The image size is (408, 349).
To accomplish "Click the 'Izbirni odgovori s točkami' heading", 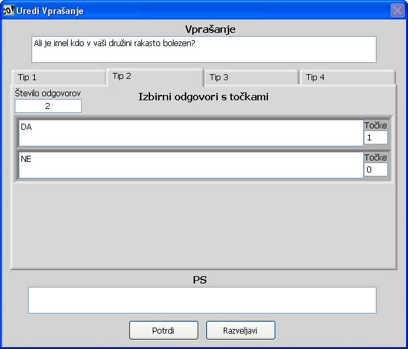I will click(203, 97).
